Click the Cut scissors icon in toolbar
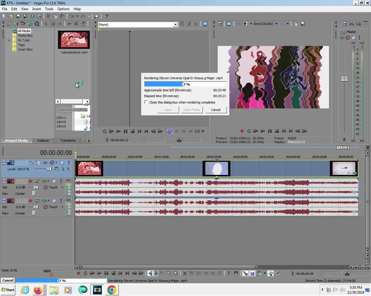Screen dimensions: 371x296 (48, 16)
